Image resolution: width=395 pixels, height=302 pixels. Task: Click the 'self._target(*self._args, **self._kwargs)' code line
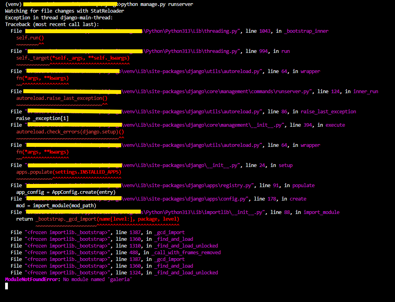(x=73, y=58)
